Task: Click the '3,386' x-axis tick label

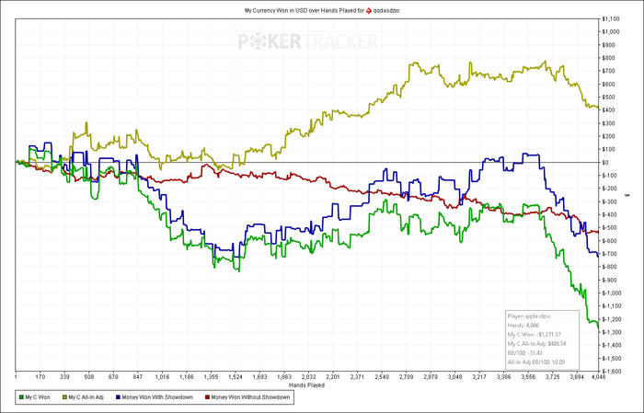Action: click(x=504, y=376)
